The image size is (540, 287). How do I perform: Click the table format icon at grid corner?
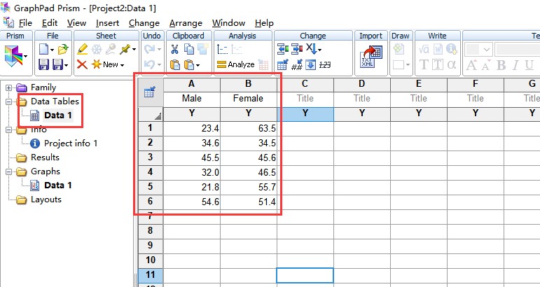(150, 92)
